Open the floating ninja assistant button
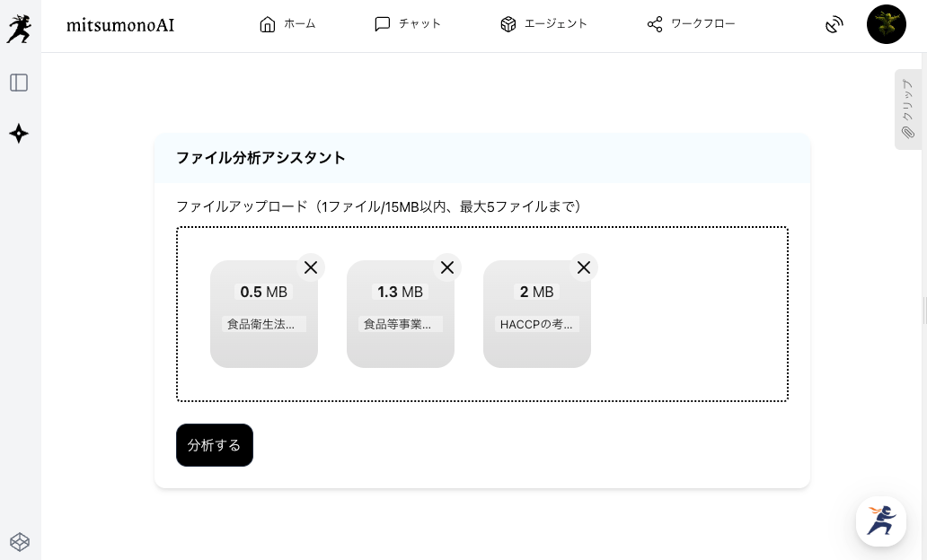Screen dimensions: 927x560 [x=880, y=521]
